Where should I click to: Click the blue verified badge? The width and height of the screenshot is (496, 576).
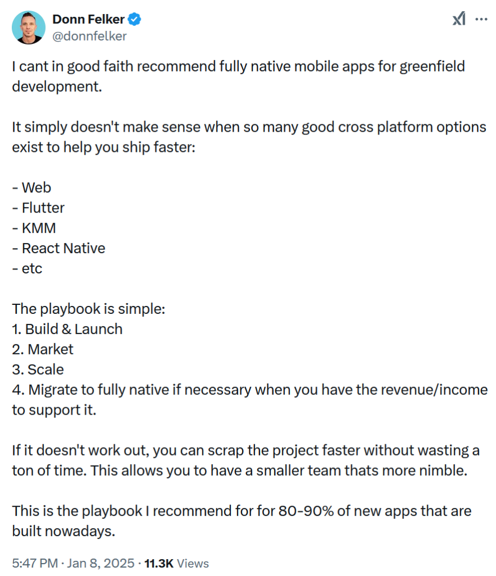[x=134, y=19]
